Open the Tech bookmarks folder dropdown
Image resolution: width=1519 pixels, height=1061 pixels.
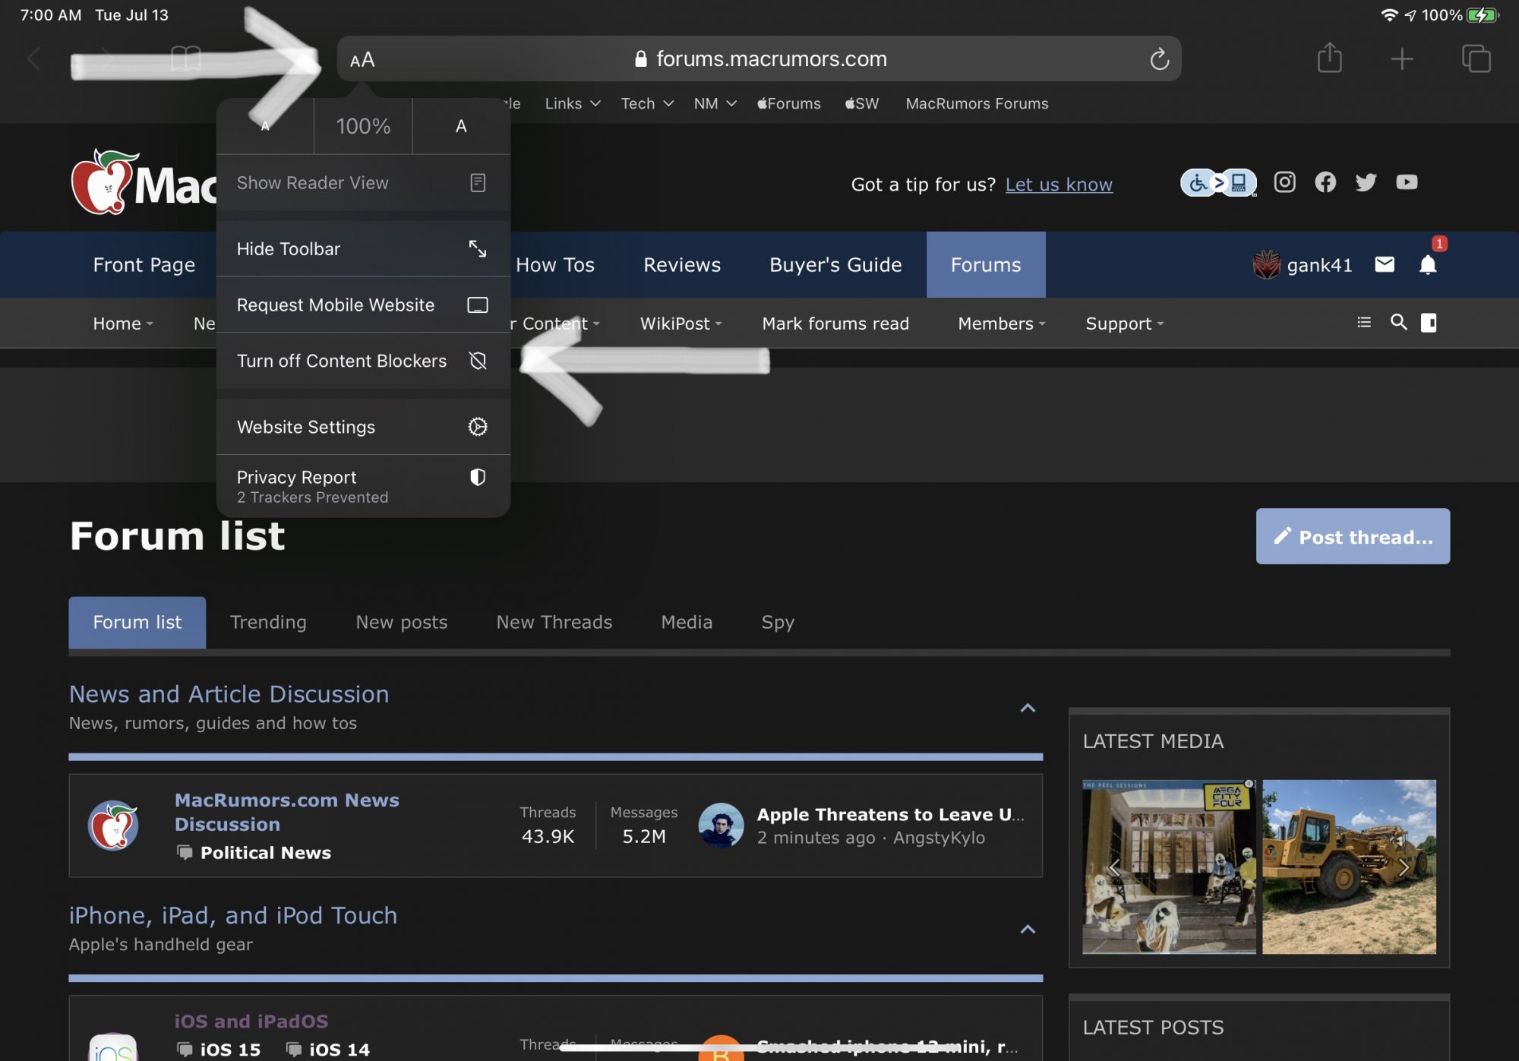[x=646, y=103]
